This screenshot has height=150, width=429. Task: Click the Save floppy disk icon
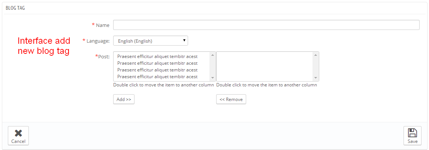tap(412, 133)
